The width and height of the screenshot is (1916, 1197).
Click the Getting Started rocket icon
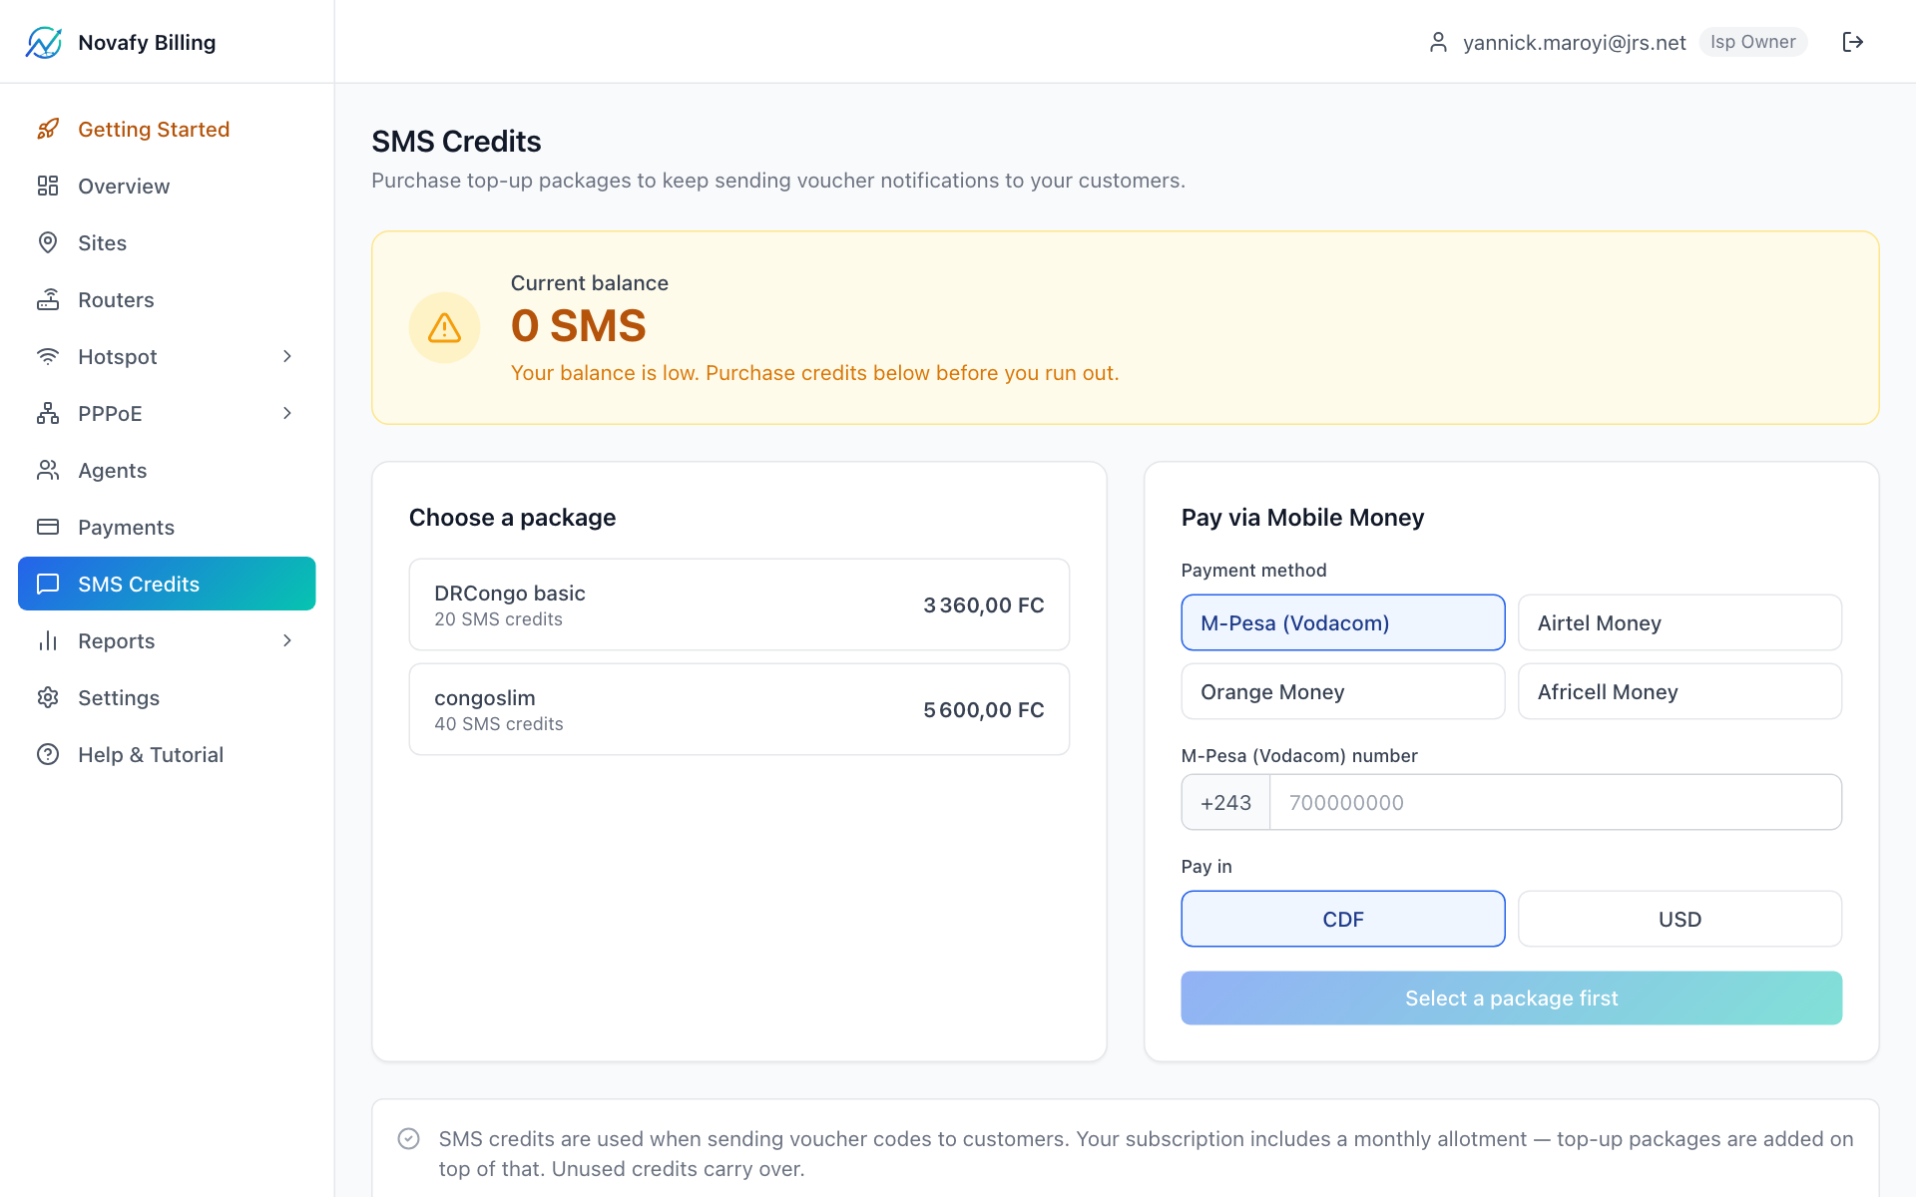point(48,129)
